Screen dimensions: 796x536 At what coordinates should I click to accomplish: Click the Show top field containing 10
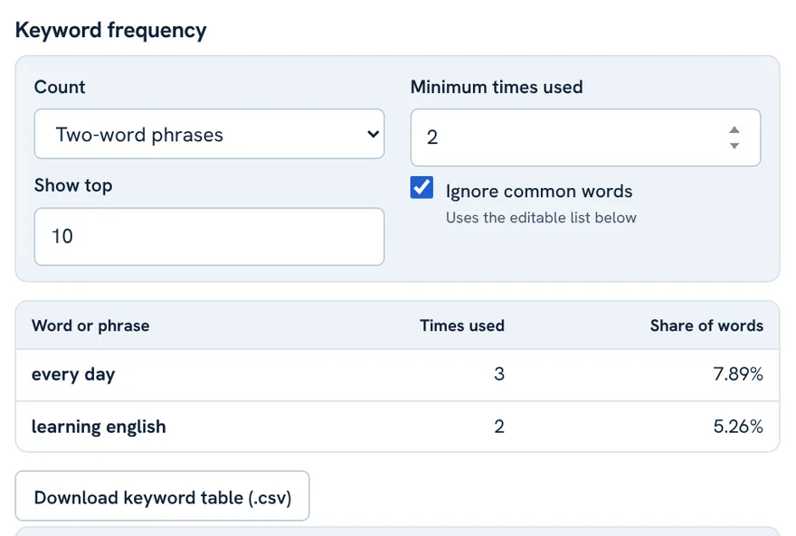pyautogui.click(x=209, y=236)
